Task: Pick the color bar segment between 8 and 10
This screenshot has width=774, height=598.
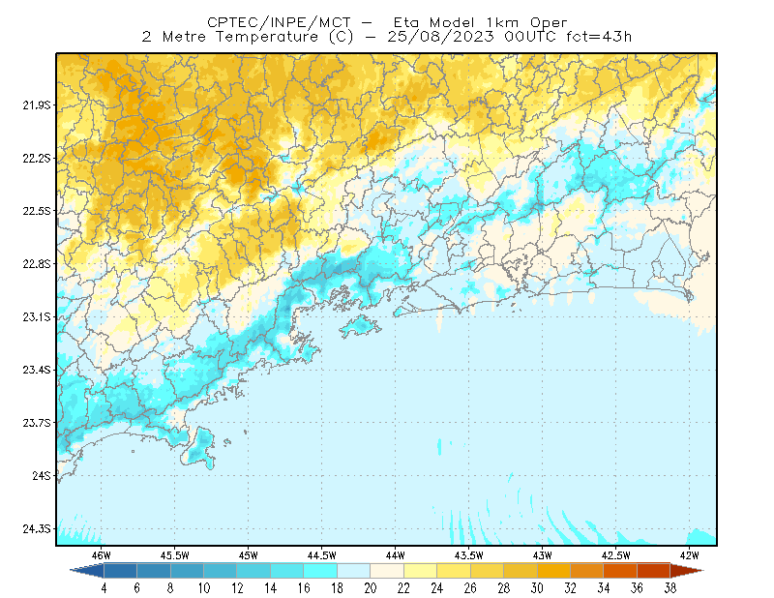Action: tap(187, 571)
